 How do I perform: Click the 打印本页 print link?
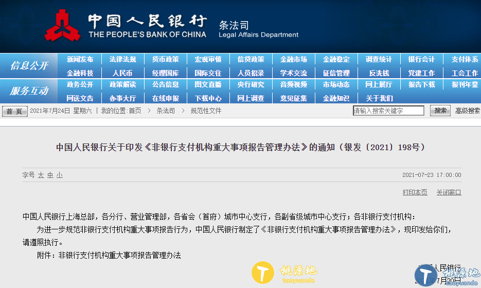point(415,192)
